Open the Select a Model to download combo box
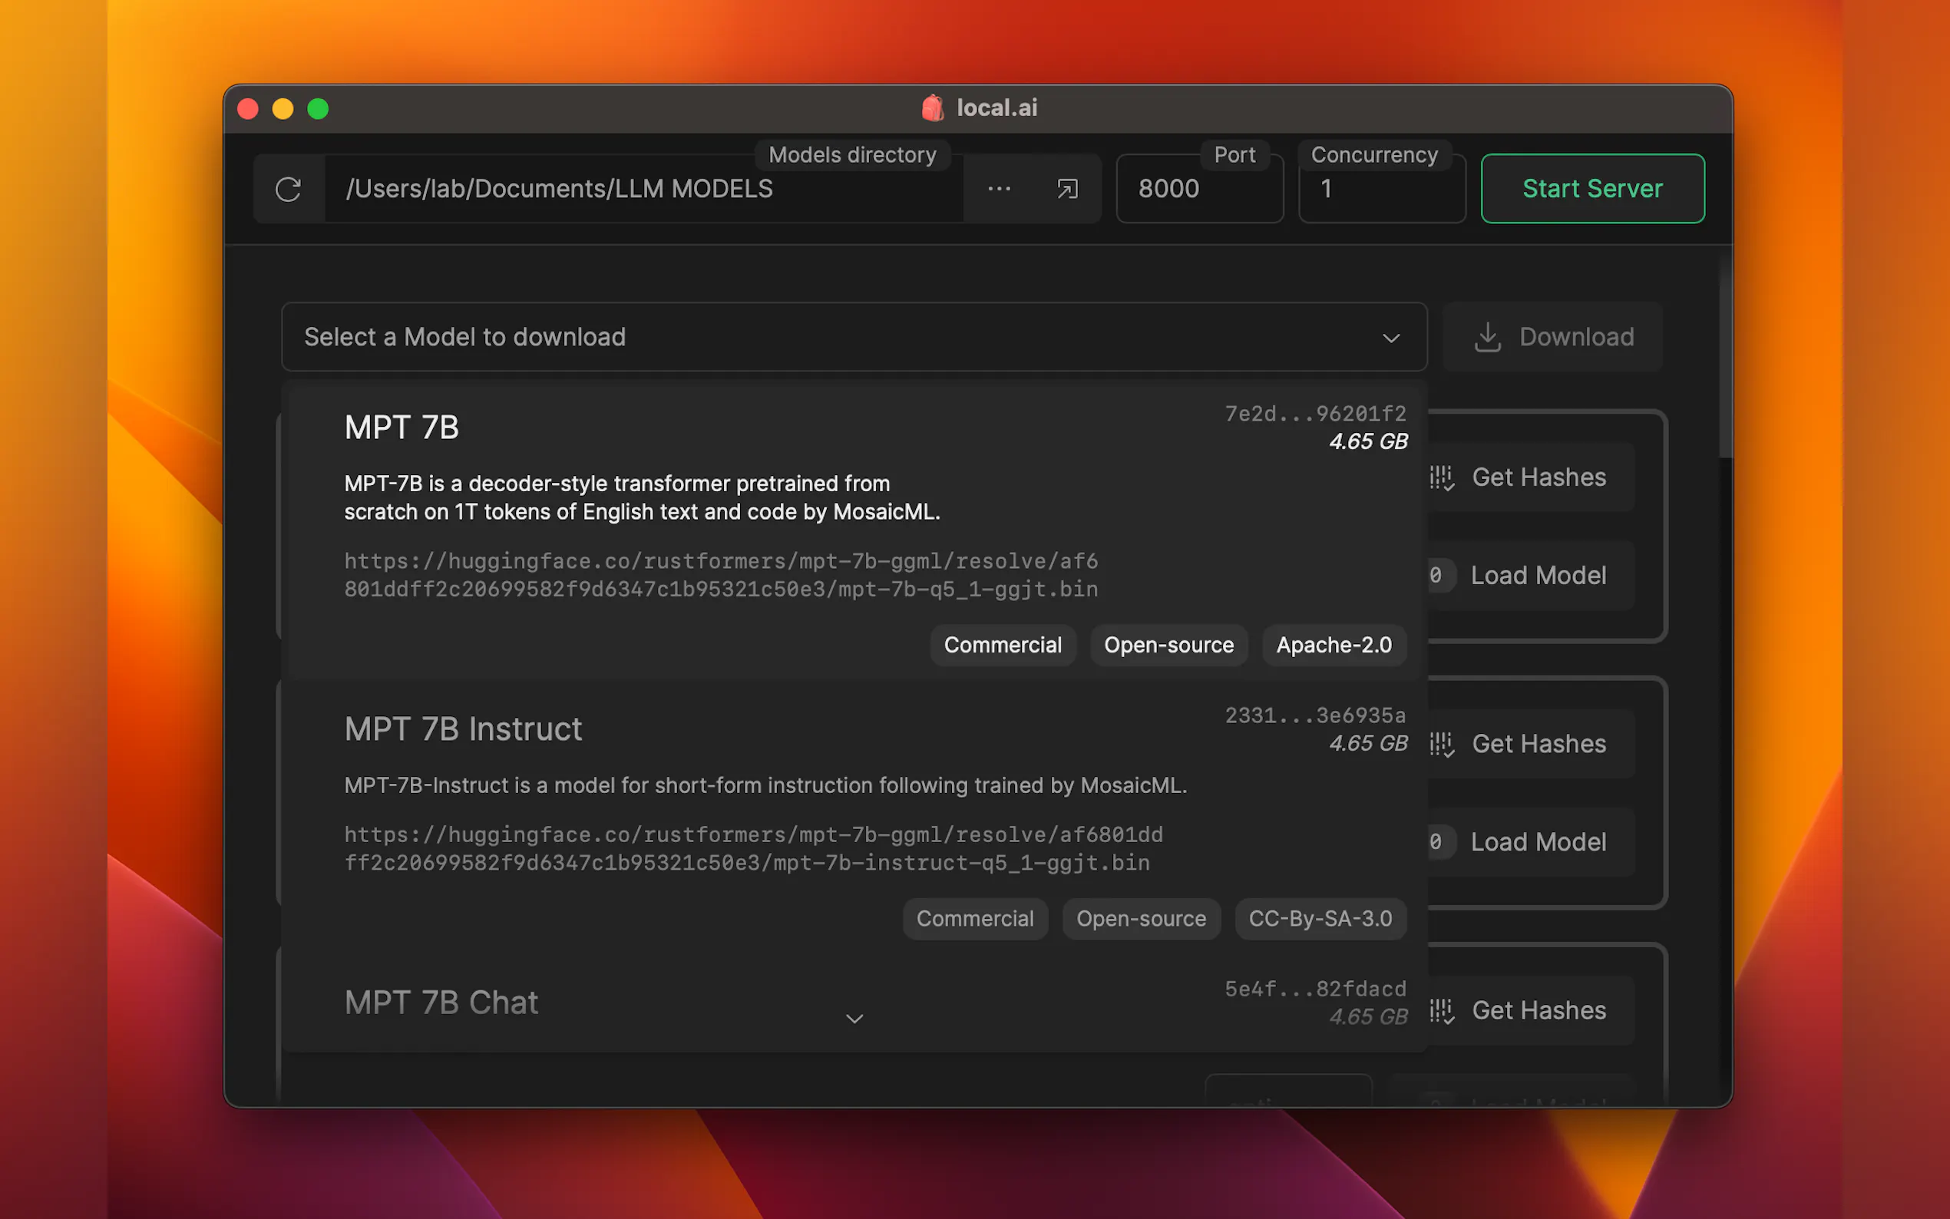The image size is (1950, 1219). (854, 337)
